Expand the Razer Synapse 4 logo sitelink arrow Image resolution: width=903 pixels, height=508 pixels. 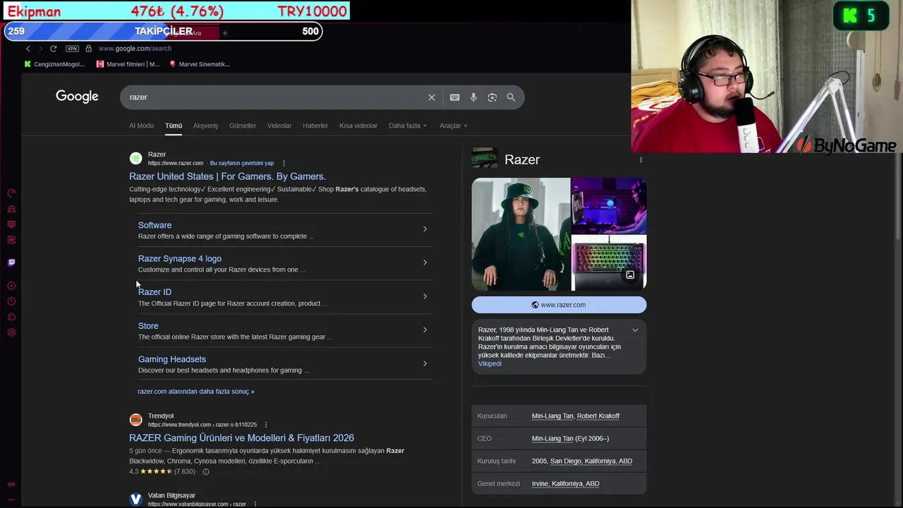tap(425, 262)
